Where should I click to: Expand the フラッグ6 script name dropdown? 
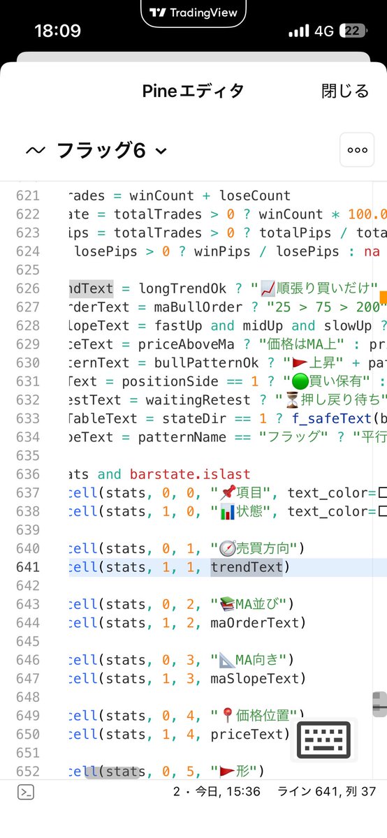click(112, 150)
